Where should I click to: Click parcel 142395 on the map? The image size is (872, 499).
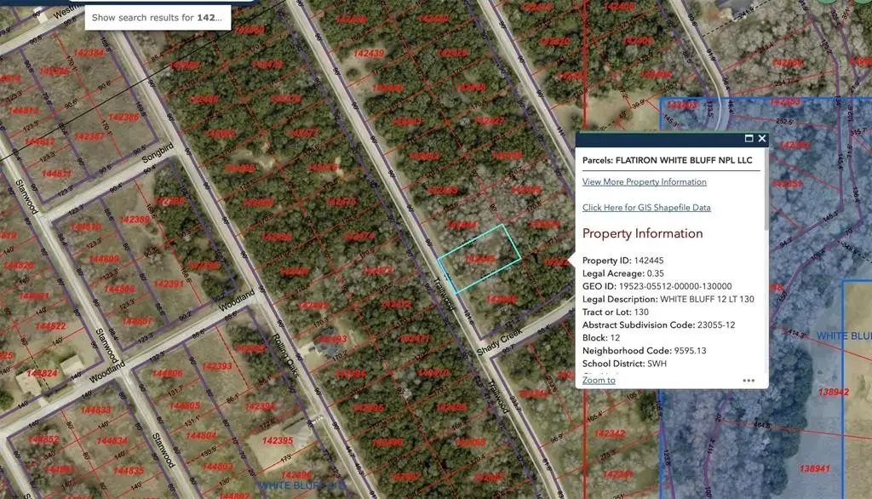click(278, 441)
